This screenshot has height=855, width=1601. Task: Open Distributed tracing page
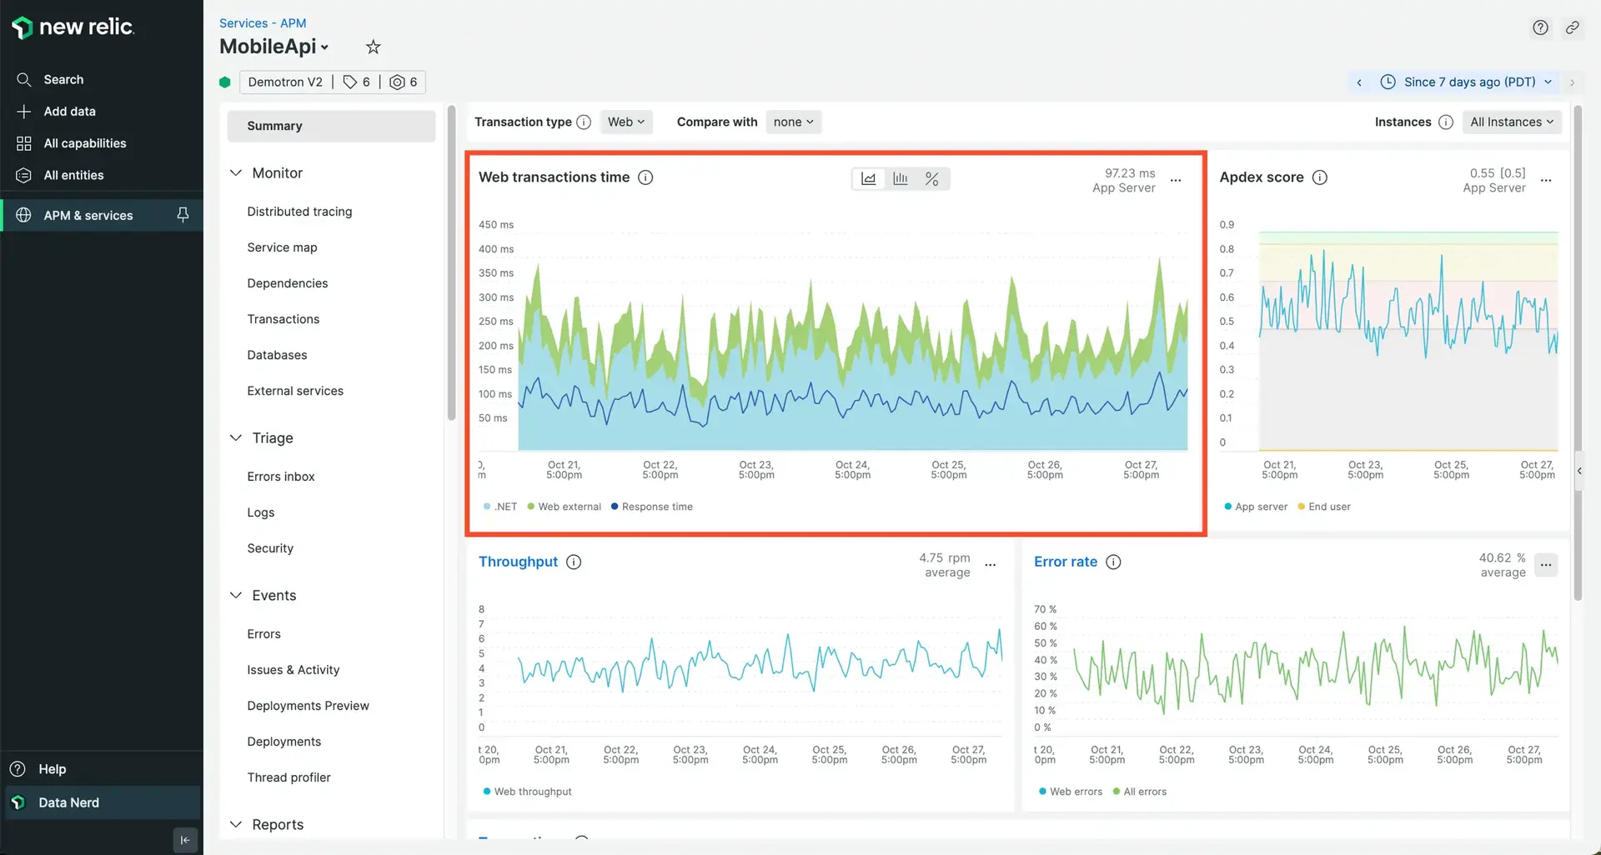pyautogui.click(x=299, y=212)
